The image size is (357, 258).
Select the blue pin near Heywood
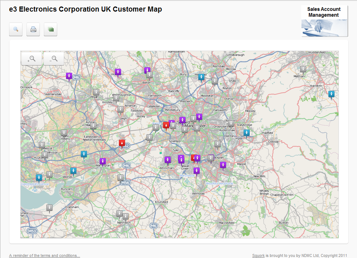[x=201, y=77]
